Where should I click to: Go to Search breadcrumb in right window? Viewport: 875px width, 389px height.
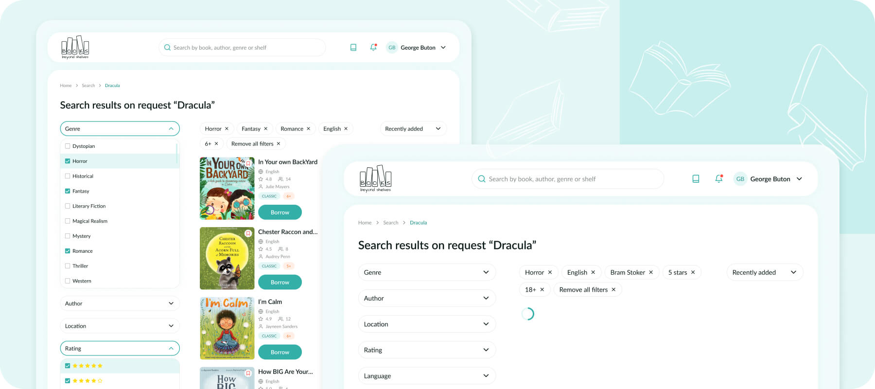(391, 223)
